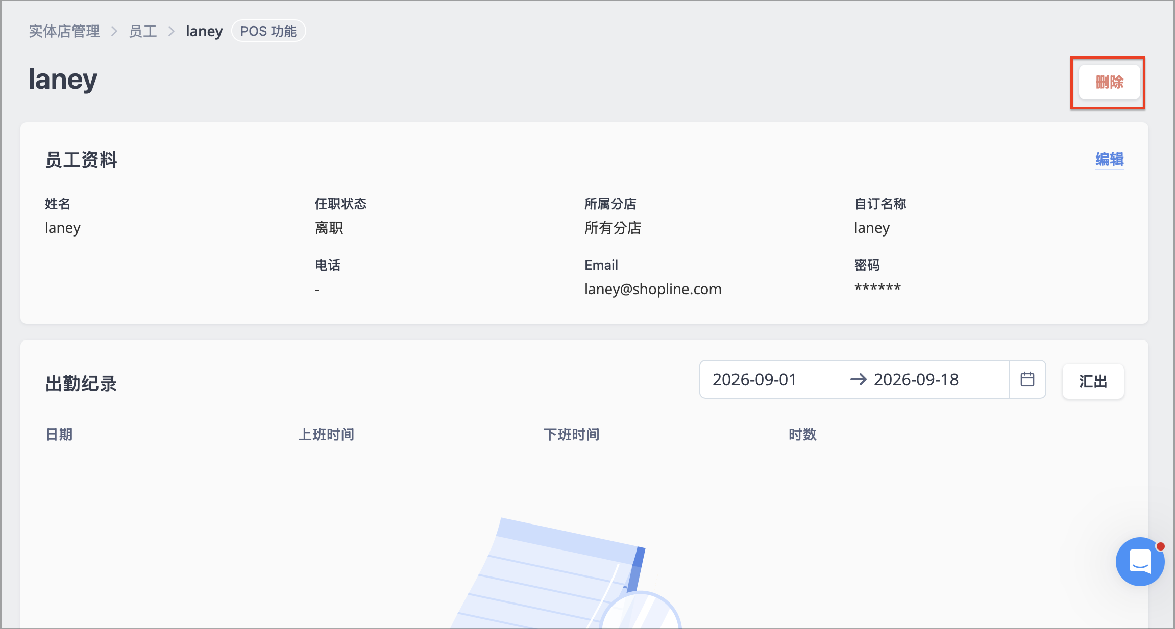1175x629 pixels.
Task: Go to 员工 breadcrumb link
Action: 143,31
